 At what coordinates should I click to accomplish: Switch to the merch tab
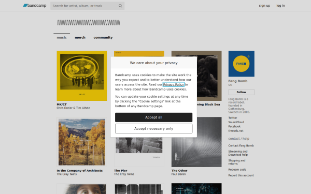[x=80, y=37]
